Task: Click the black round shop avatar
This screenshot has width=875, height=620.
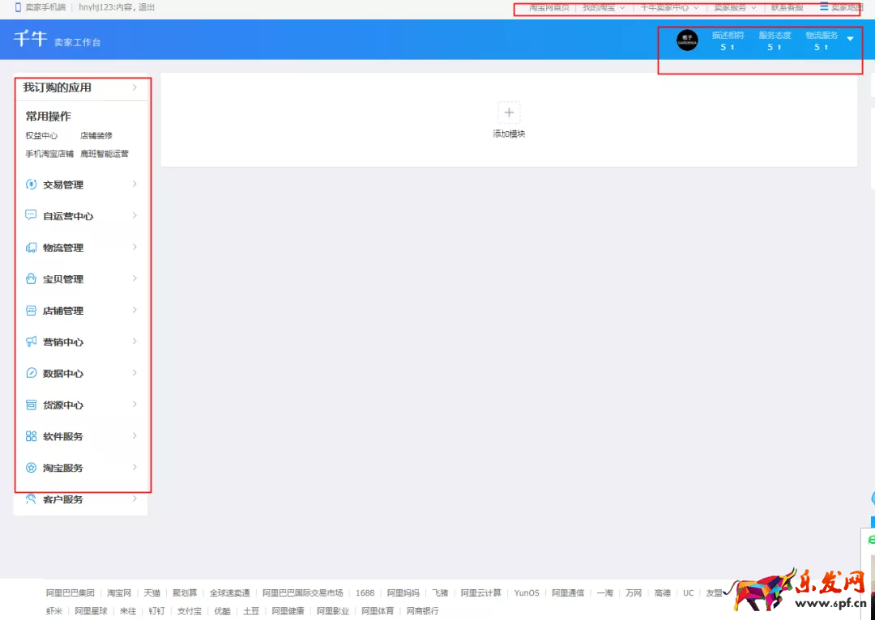Action: pyautogui.click(x=687, y=40)
